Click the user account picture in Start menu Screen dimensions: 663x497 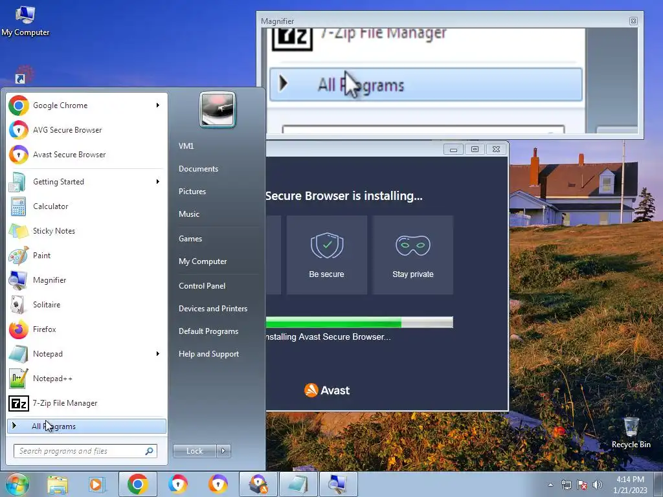tap(218, 109)
